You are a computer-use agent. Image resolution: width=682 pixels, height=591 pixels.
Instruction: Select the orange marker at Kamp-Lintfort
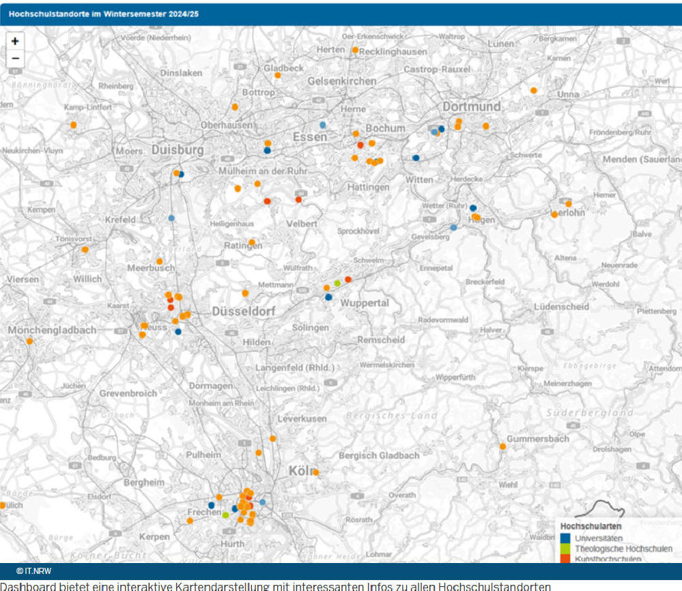click(x=73, y=125)
